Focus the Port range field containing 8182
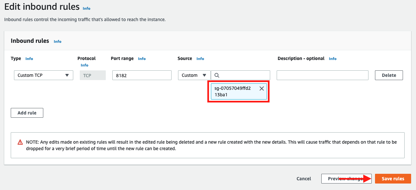Screen dimensions: 416x190 pos(142,75)
